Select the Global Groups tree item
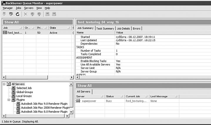The image size is (211, 125). [25, 92]
